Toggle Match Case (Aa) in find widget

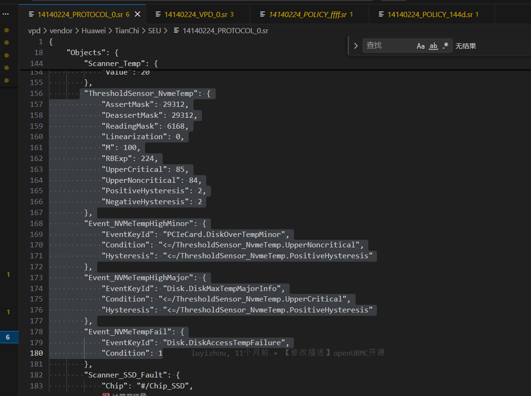point(421,46)
